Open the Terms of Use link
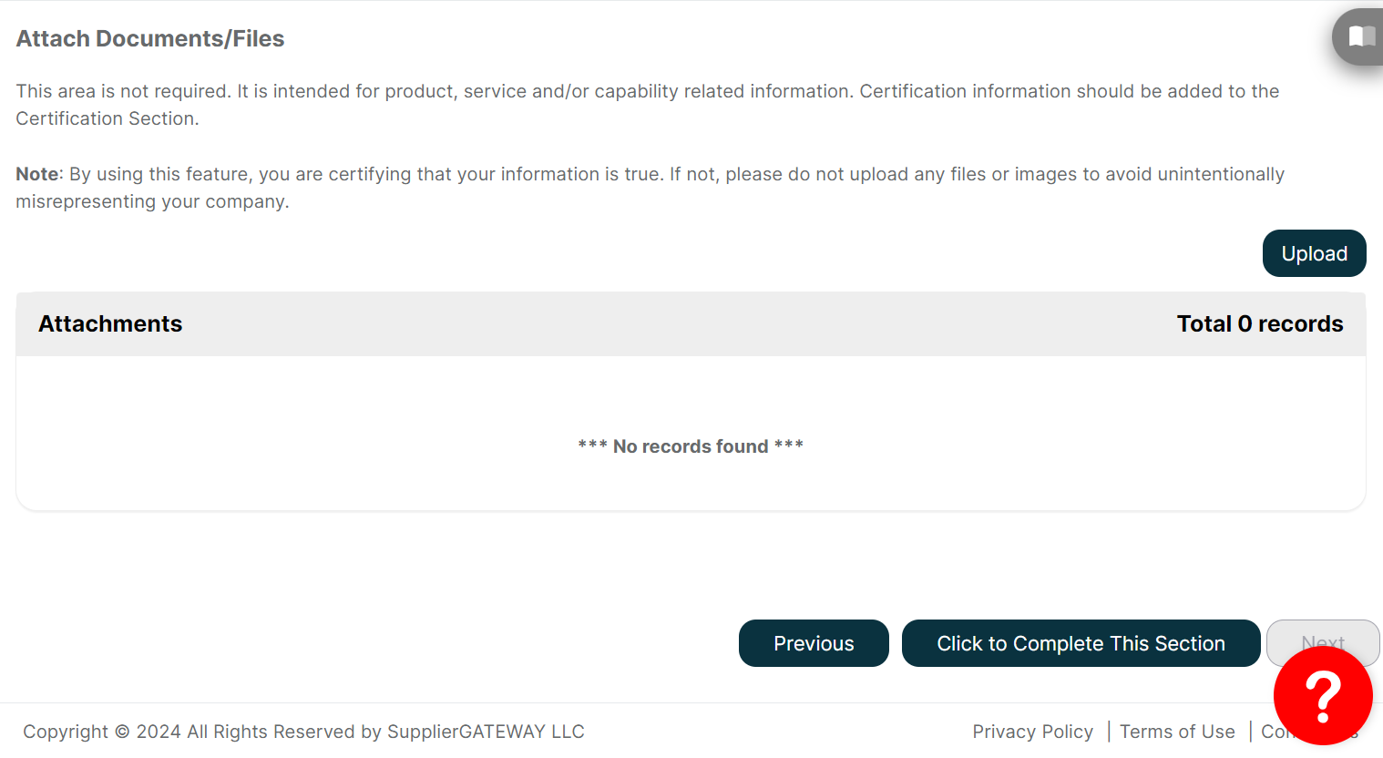 (x=1177, y=732)
